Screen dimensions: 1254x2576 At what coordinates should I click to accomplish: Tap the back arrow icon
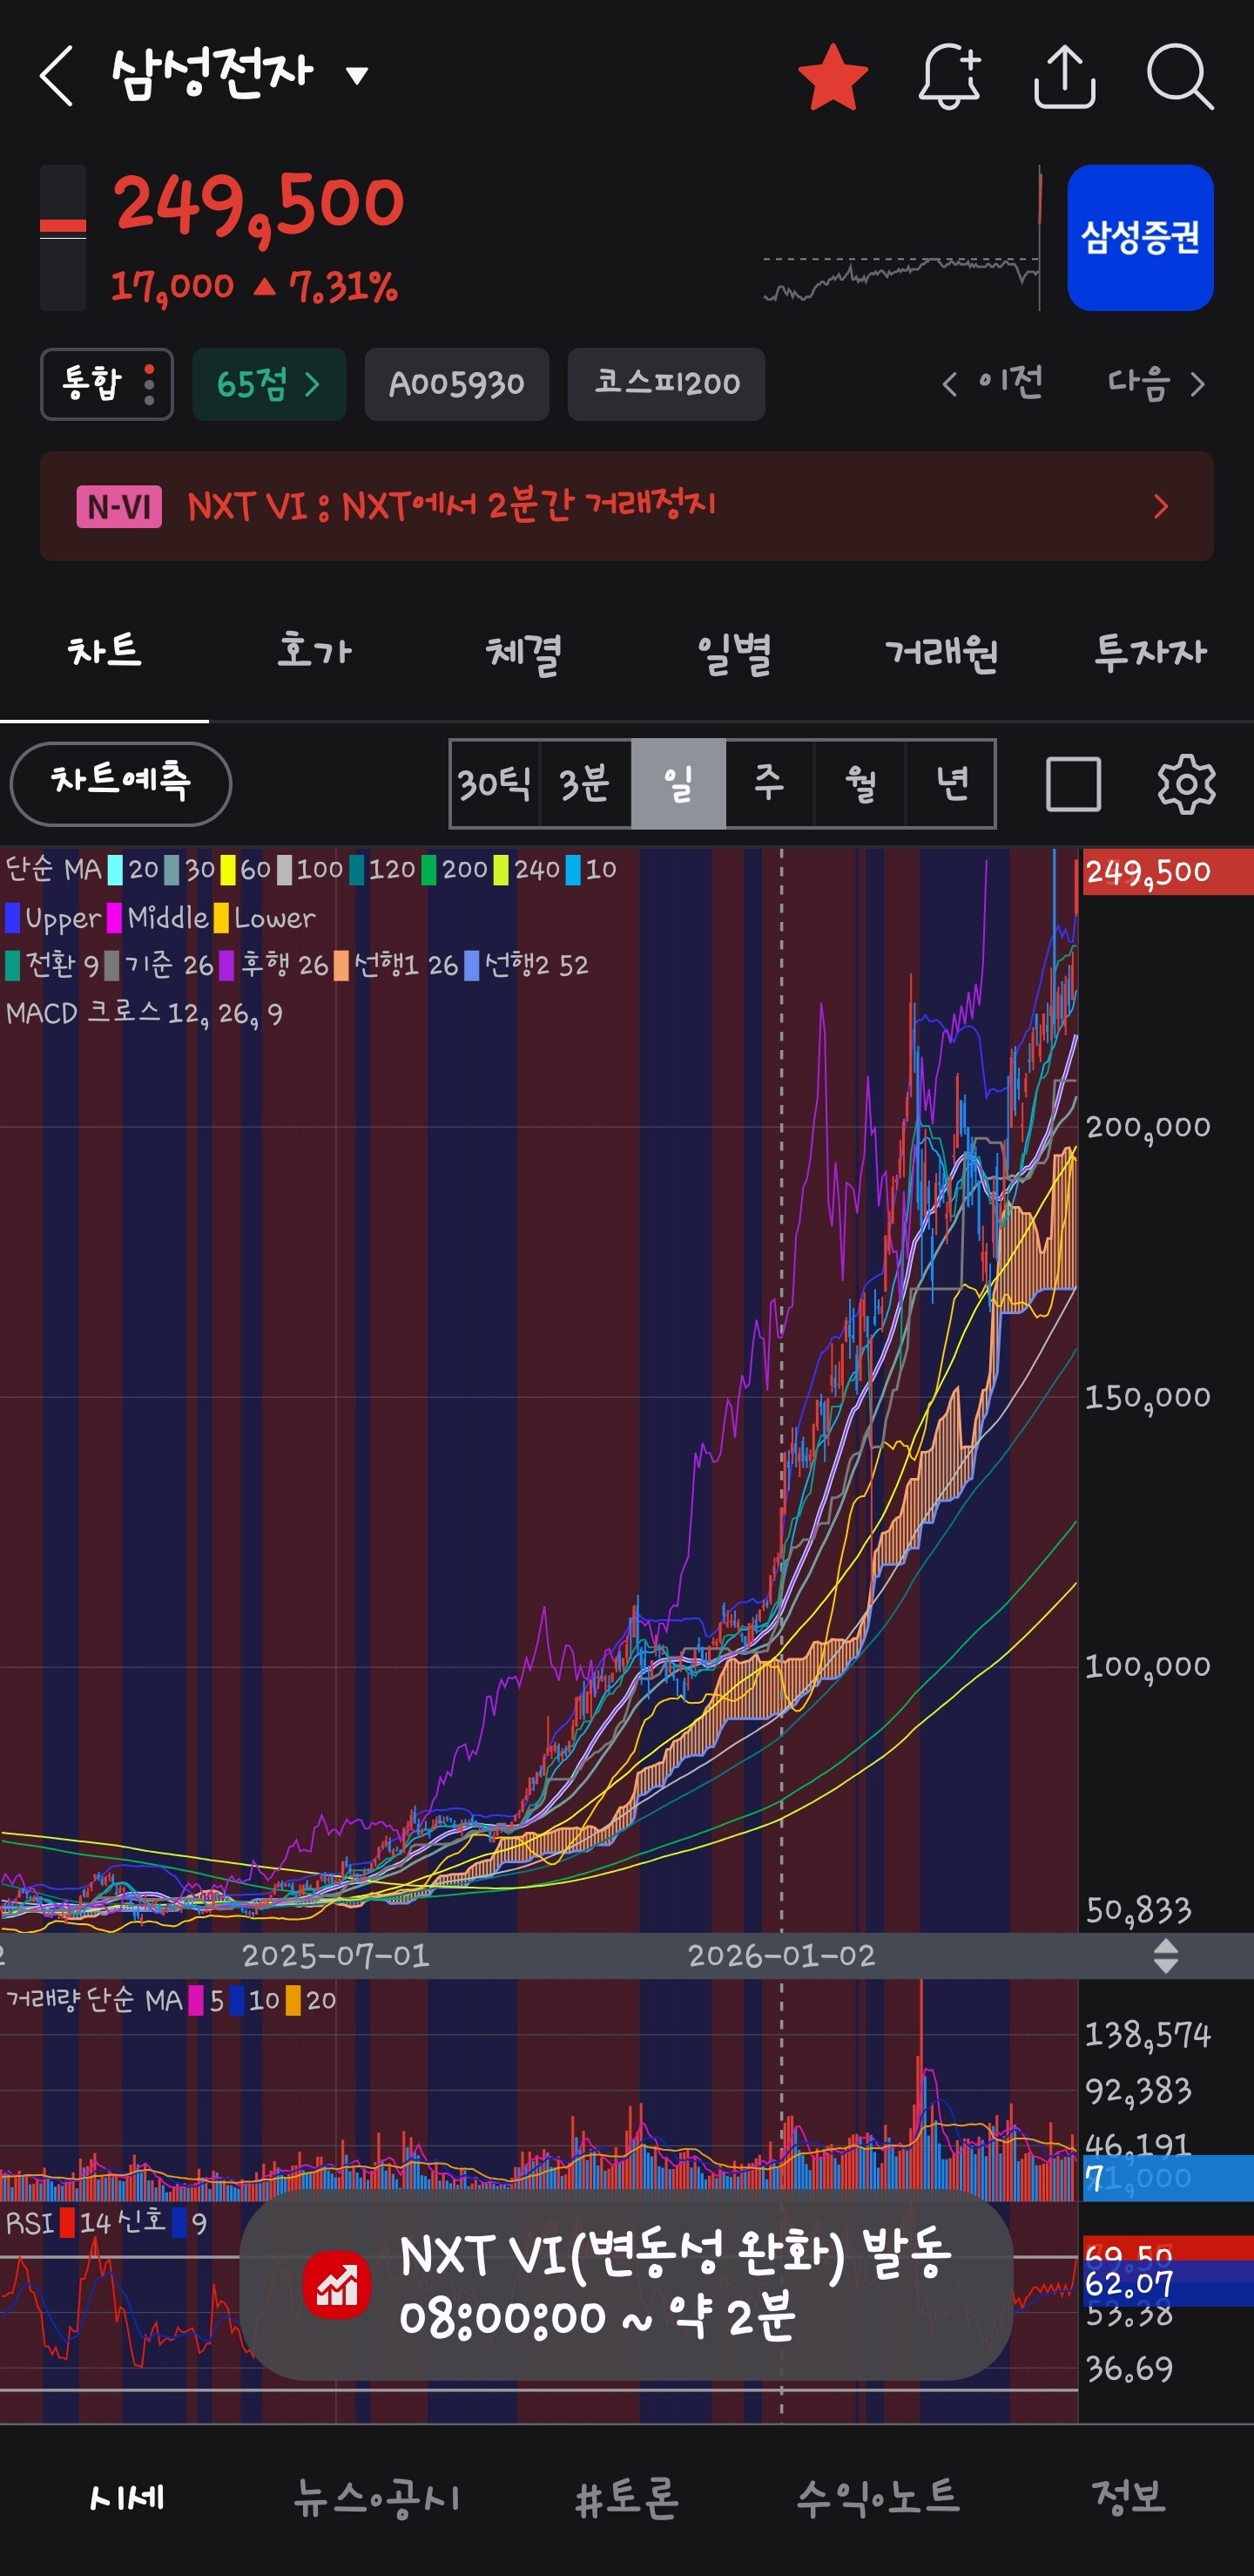pyautogui.click(x=57, y=76)
